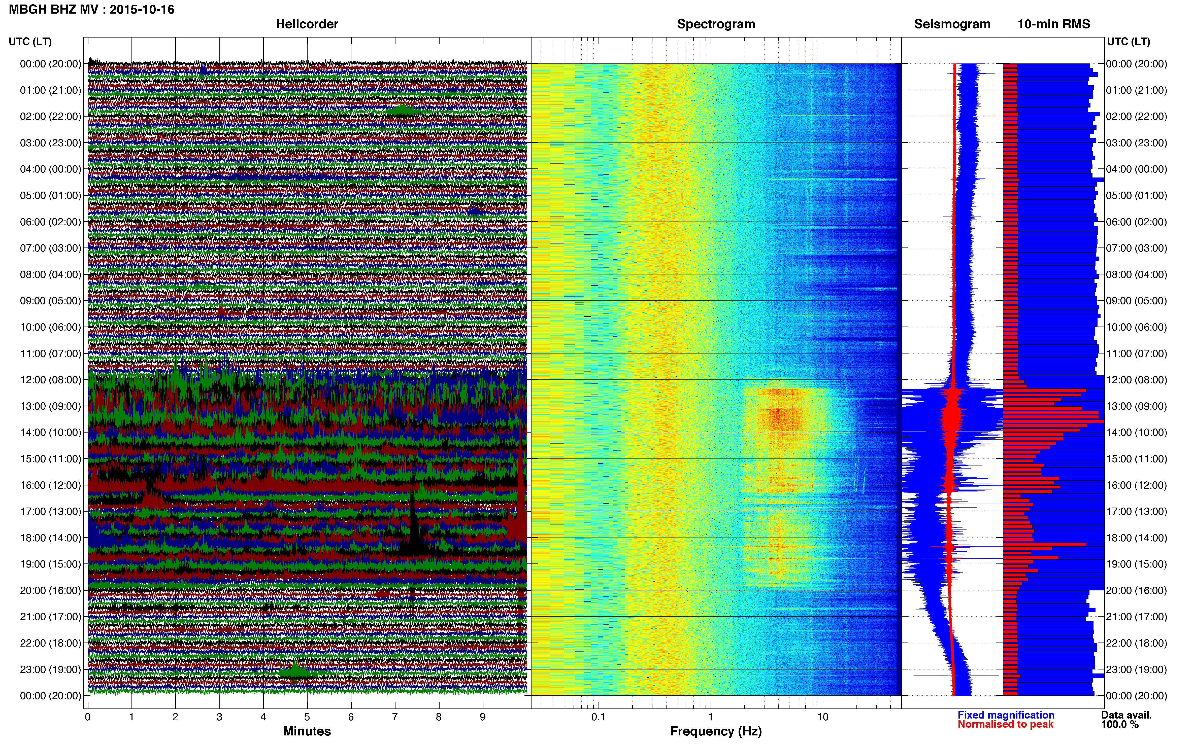Click left time label '18:00 (14:00)'
The height and width of the screenshot is (746, 1194).
[50, 538]
